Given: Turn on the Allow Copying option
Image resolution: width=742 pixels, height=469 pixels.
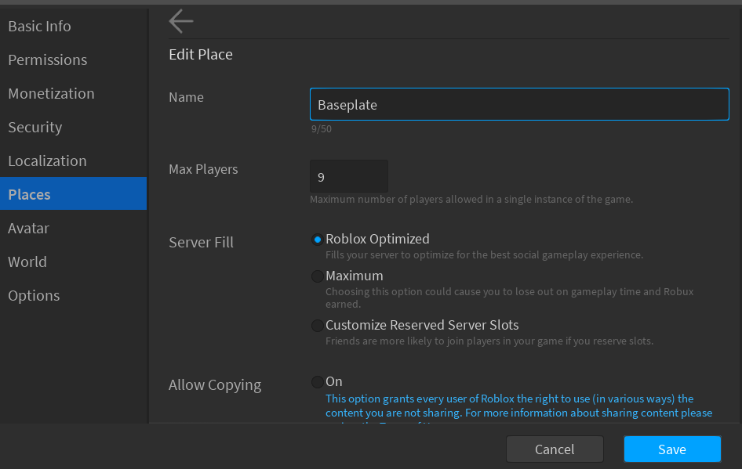Looking at the screenshot, I should (x=318, y=381).
